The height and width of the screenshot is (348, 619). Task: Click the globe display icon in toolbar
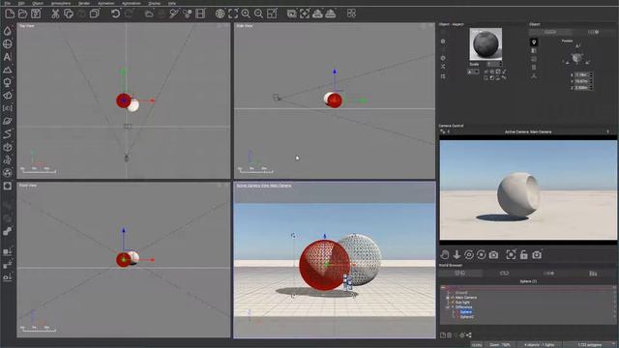[220, 14]
